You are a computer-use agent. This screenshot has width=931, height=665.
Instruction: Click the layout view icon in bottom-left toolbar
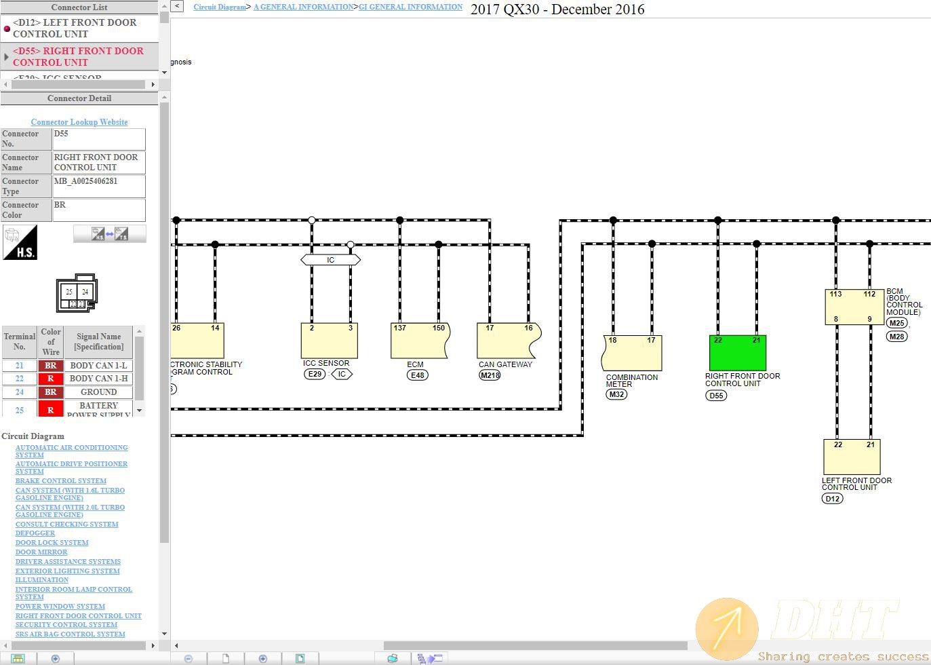(x=18, y=659)
